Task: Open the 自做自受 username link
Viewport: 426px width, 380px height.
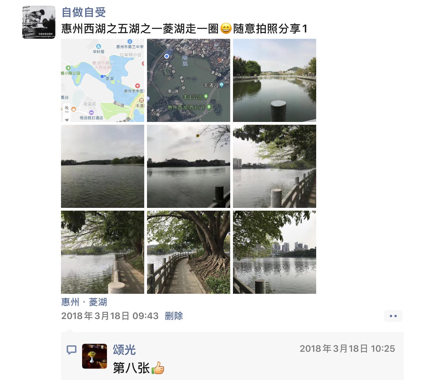Action: pos(83,12)
